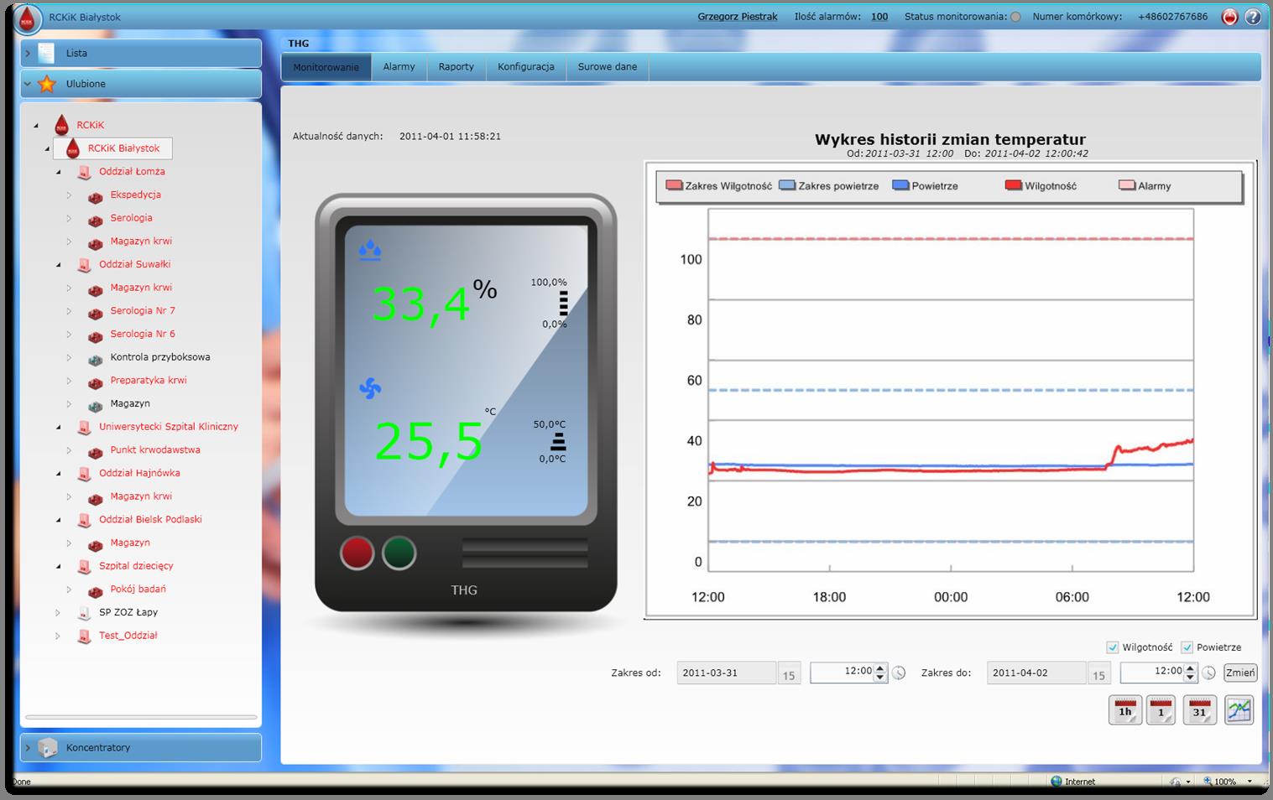Expand the Magazyn krwi node under Ekspedycja
The width and height of the screenshot is (1273, 800).
(70, 241)
